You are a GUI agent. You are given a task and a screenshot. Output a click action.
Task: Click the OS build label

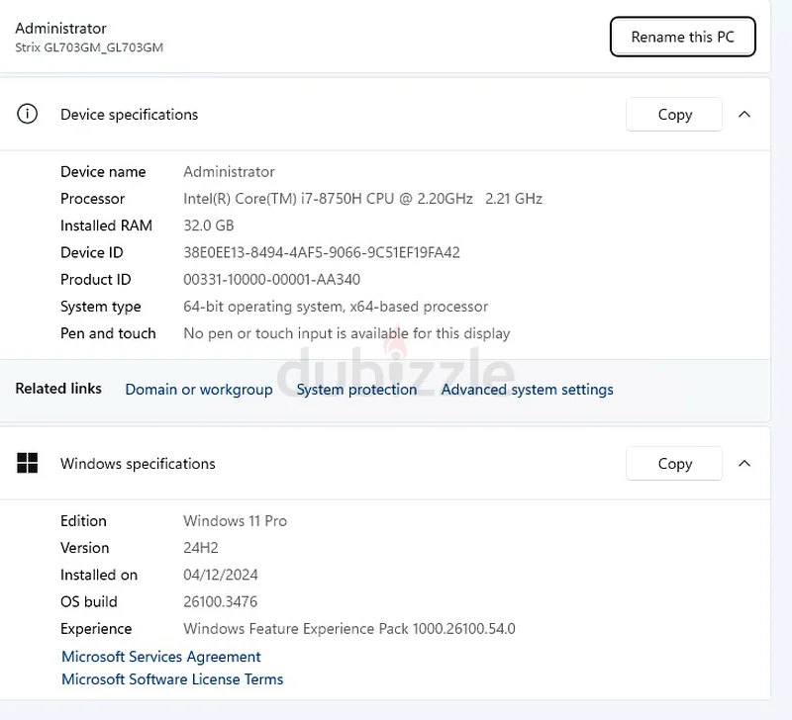tap(89, 602)
